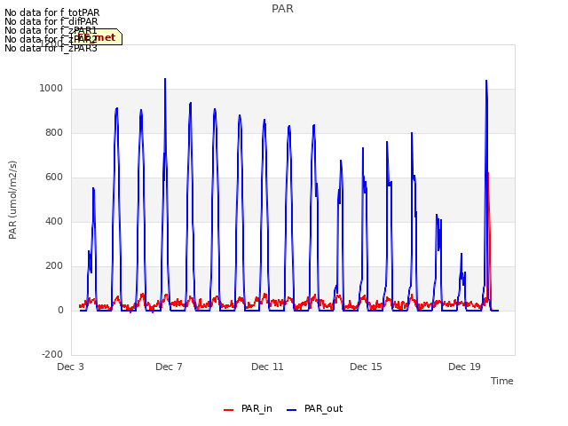The height and width of the screenshot is (426, 568).
Task: Click the Dec 19 x-axis label
Action: (x=464, y=367)
